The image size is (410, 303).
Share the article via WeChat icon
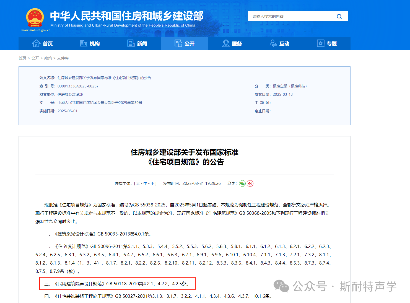pos(242,183)
